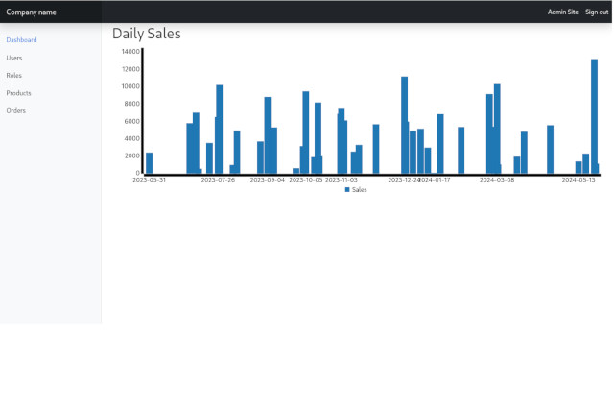Open the Admin Site link
614x405 pixels.
(562, 12)
